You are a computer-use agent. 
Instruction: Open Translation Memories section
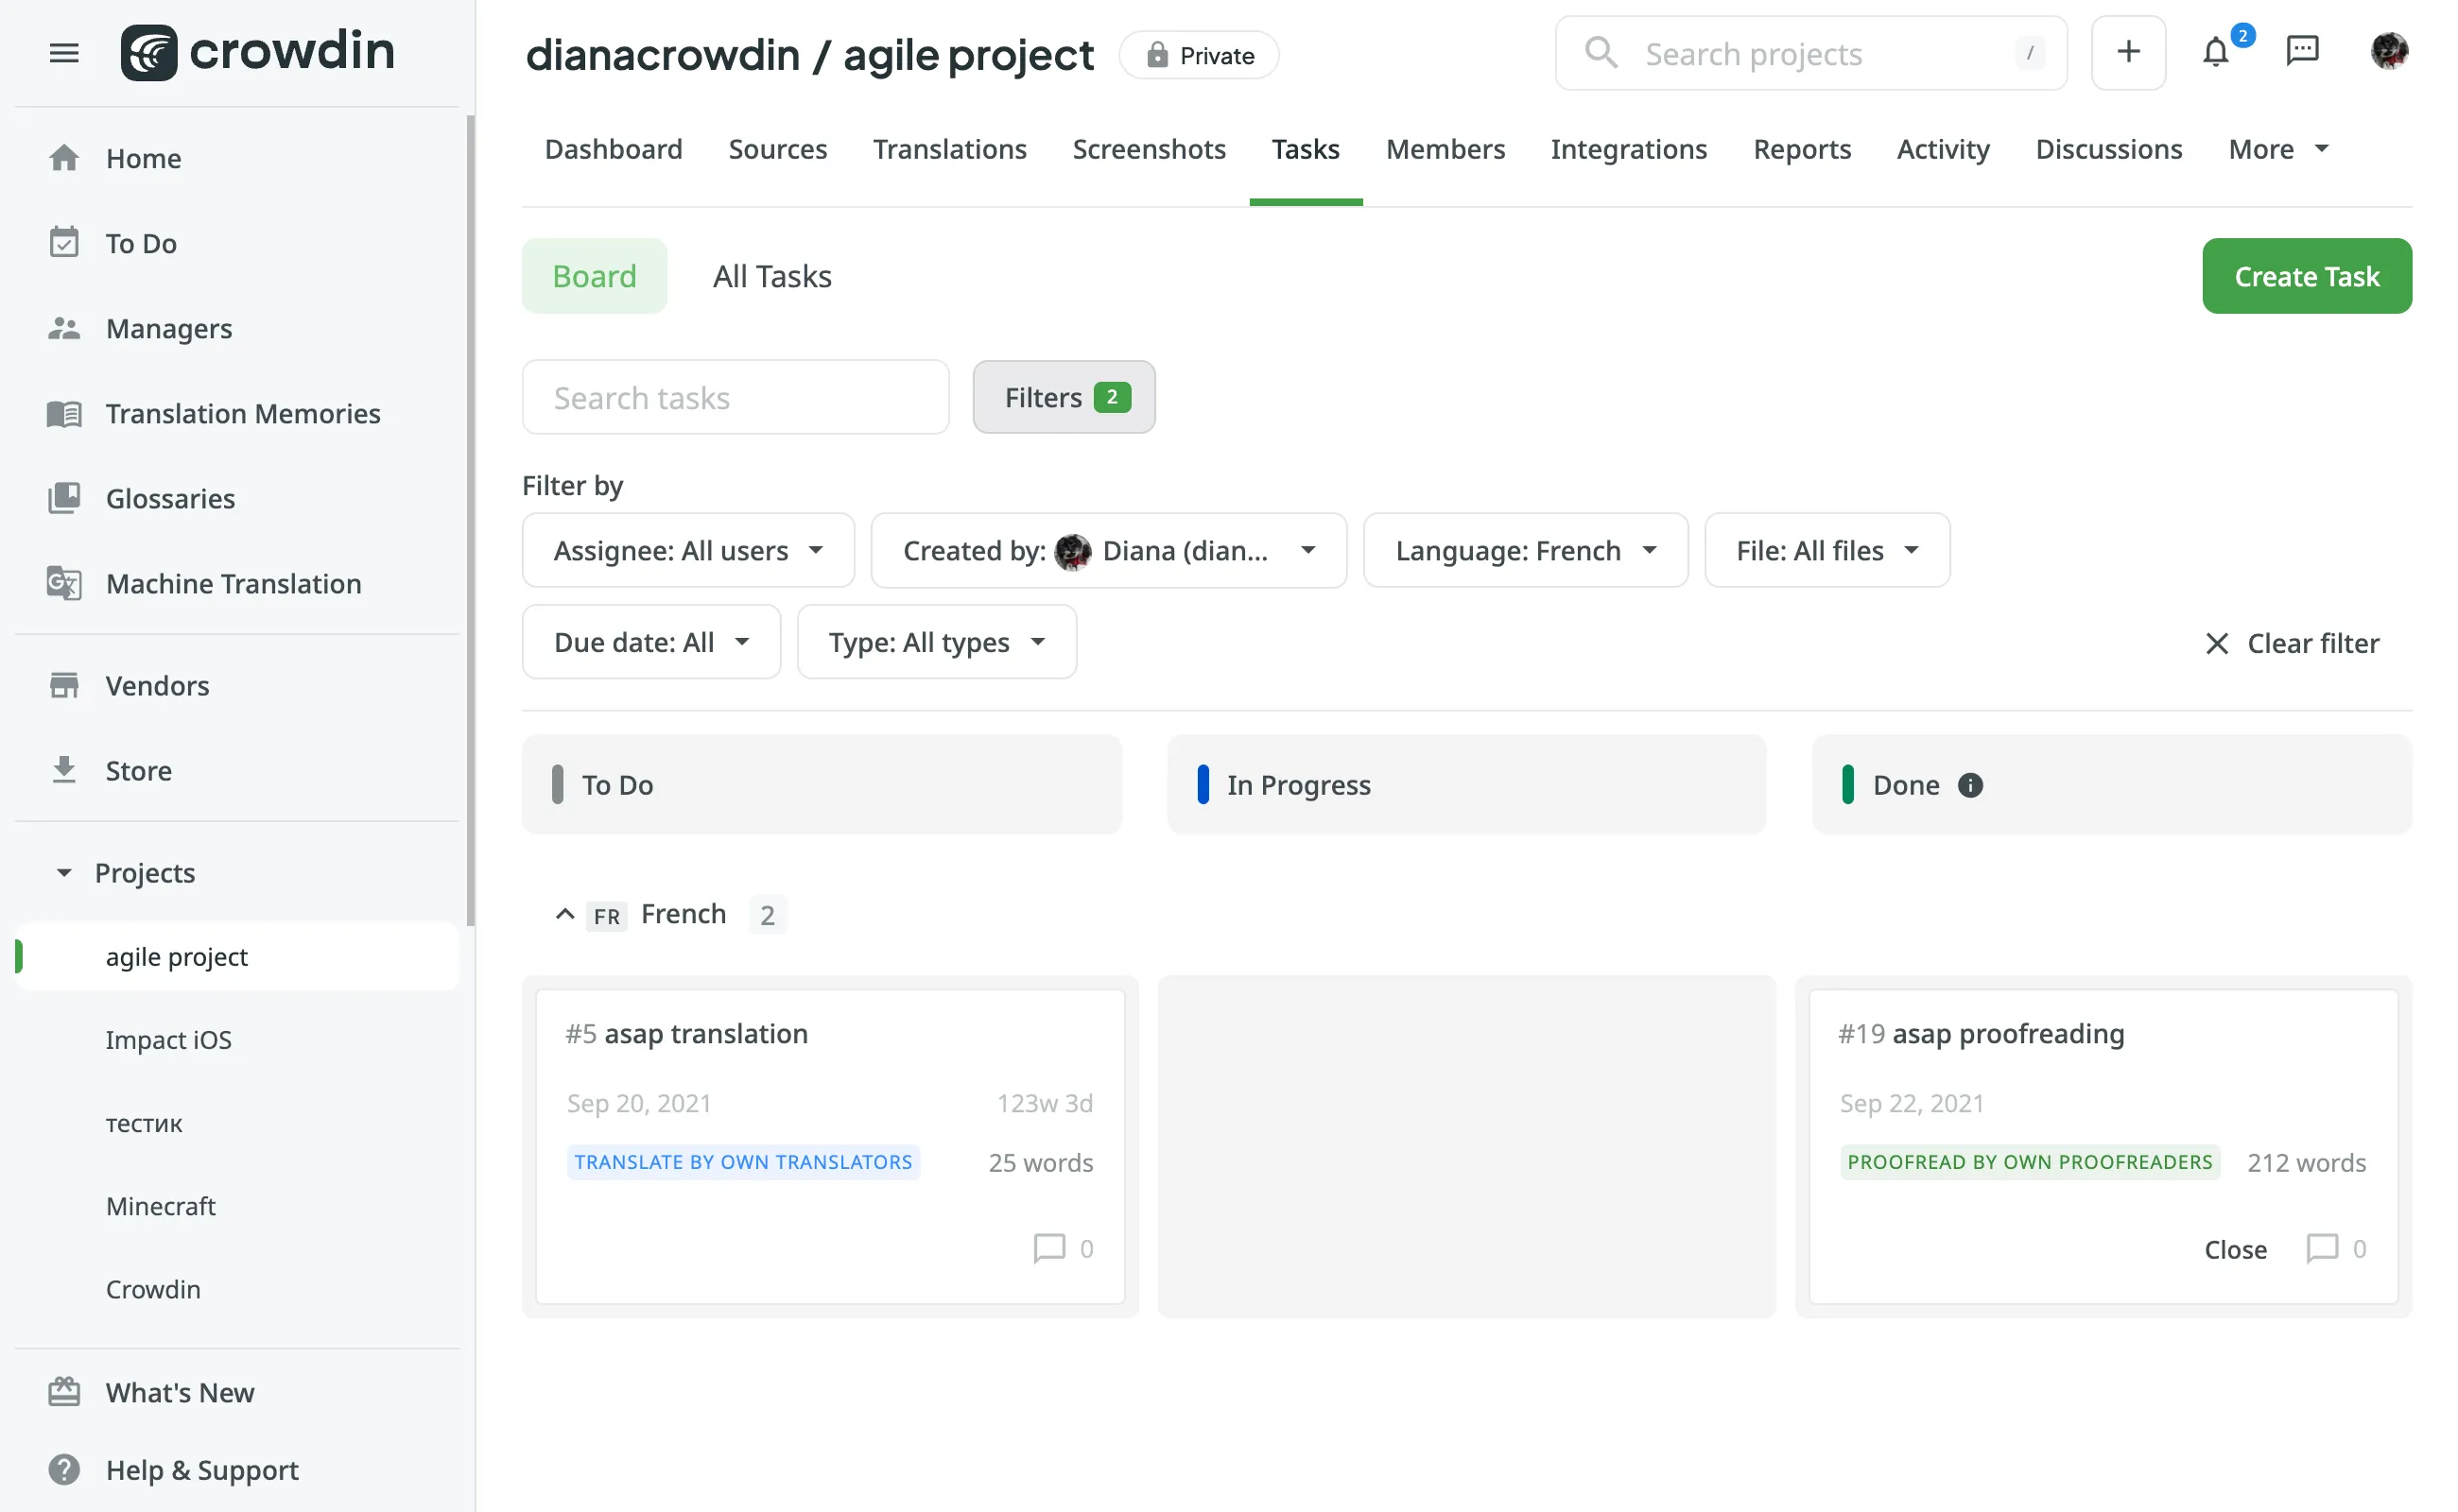tap(244, 414)
